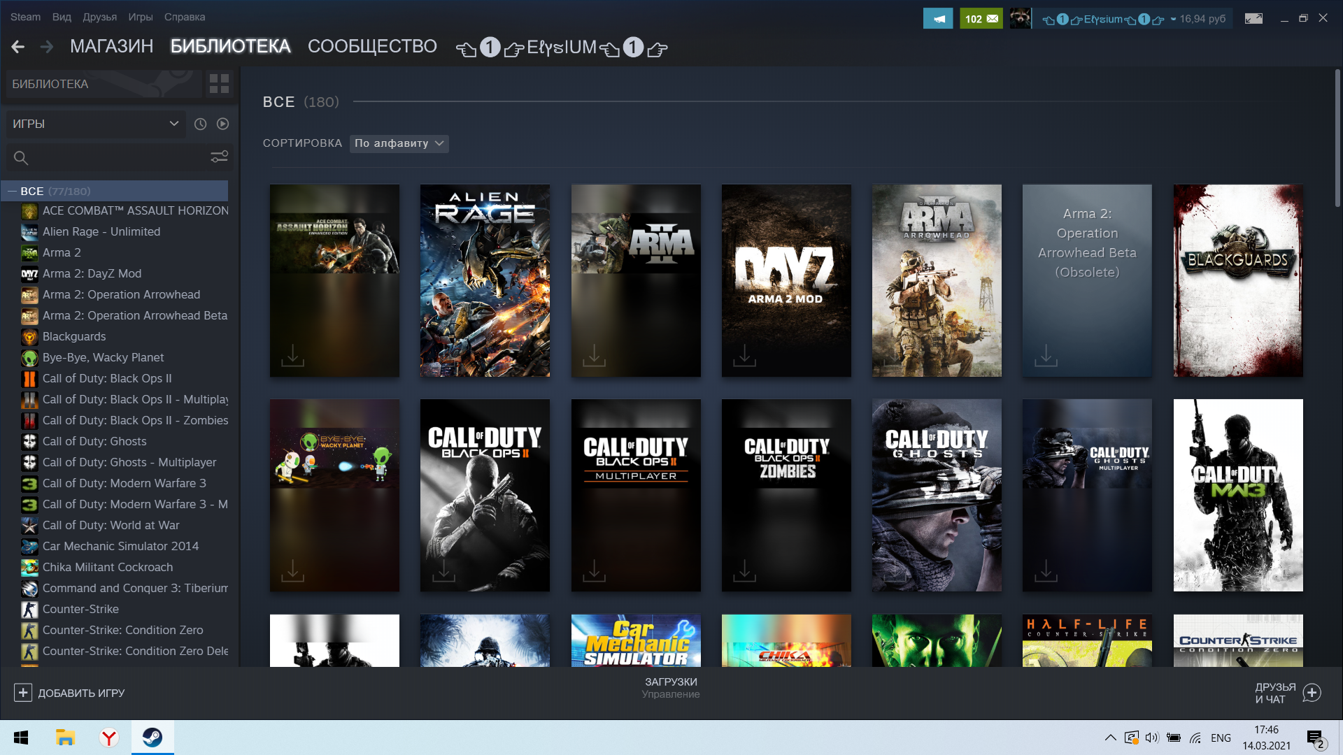The image size is (1343, 755).
Task: Open the Друзья menu
Action: [99, 17]
